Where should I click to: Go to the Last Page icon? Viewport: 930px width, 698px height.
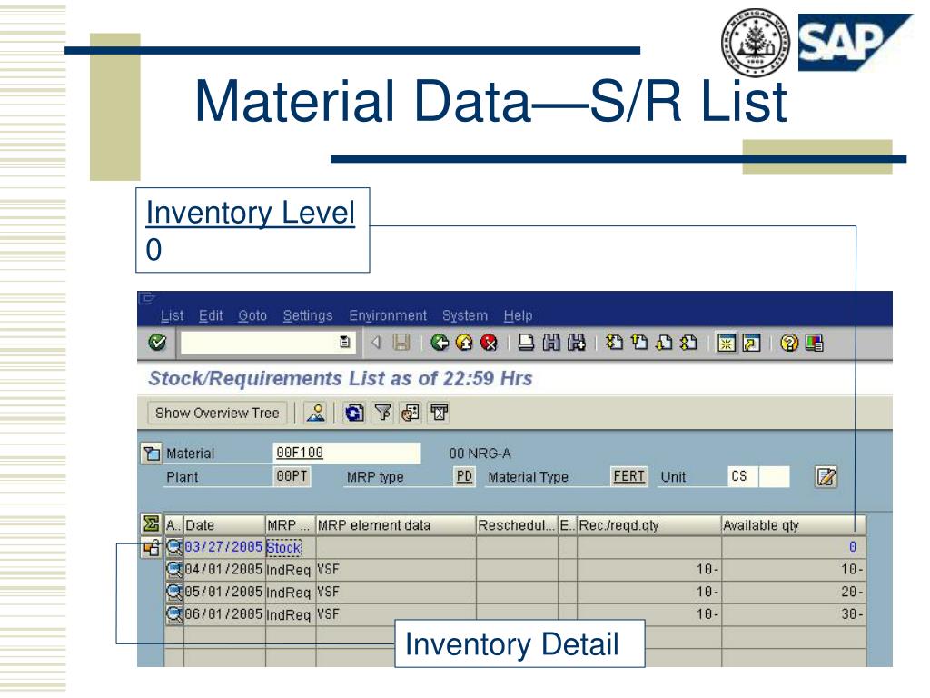pos(688,343)
